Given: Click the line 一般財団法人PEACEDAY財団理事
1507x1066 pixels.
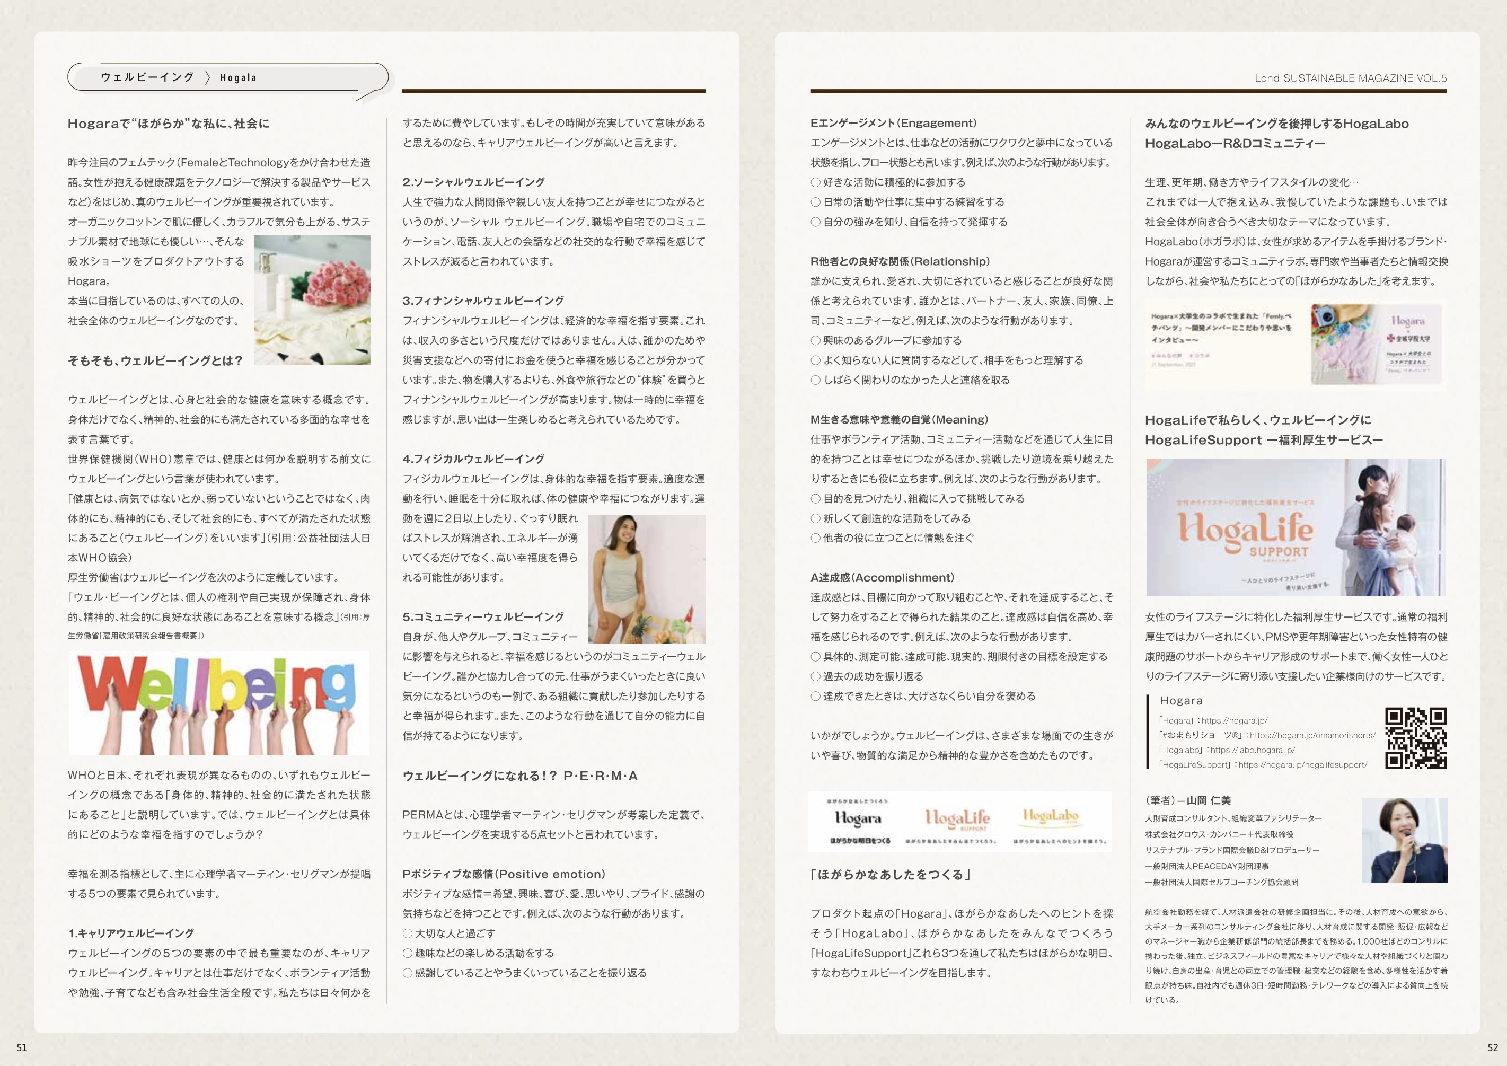Looking at the screenshot, I should tap(1206, 867).
